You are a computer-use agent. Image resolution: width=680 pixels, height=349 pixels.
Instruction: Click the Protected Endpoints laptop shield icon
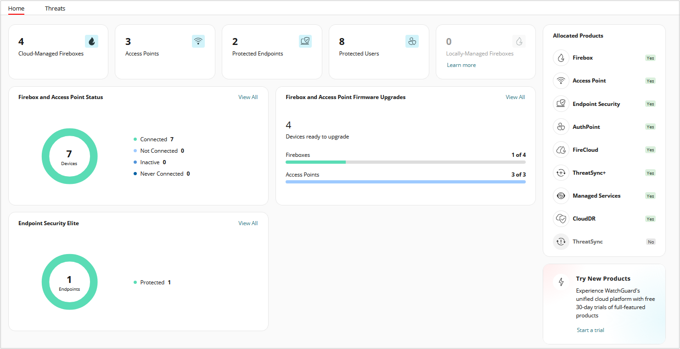(305, 41)
